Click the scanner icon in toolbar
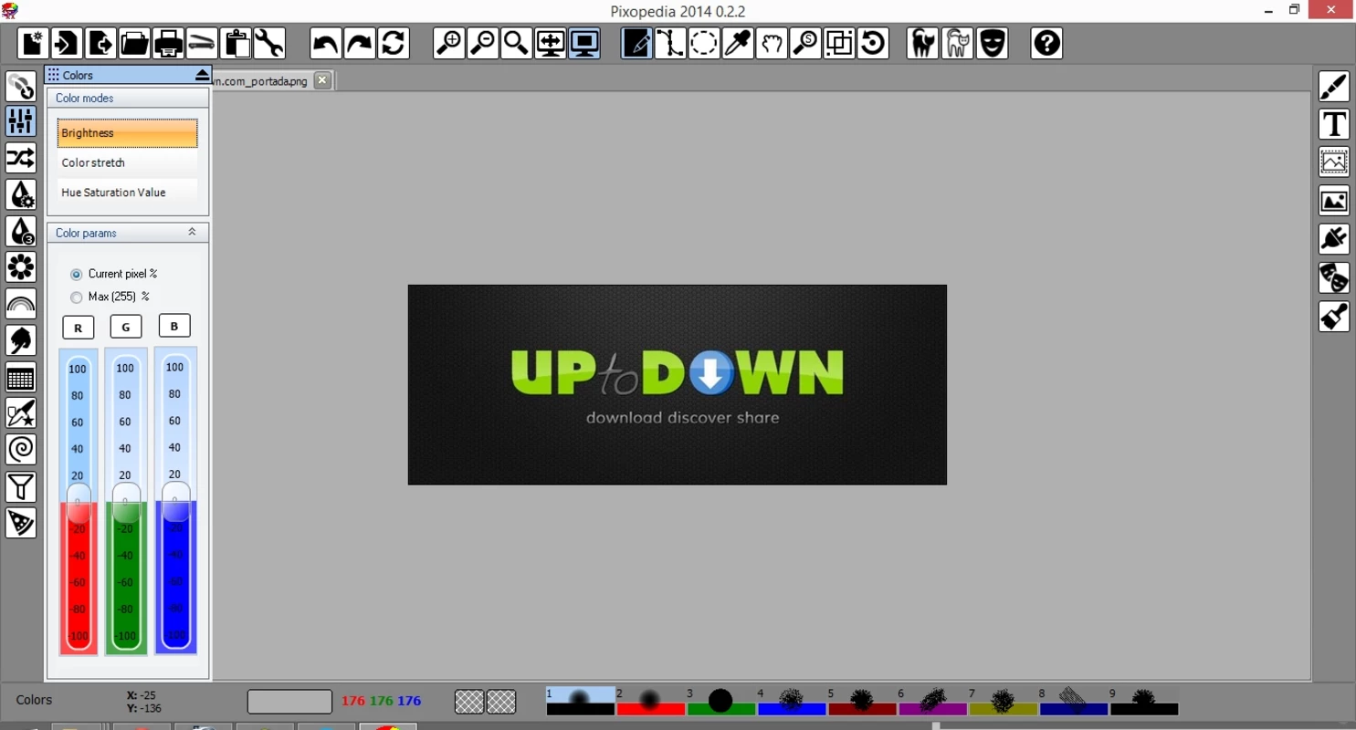Screen dimensions: 1356x730 (202, 43)
